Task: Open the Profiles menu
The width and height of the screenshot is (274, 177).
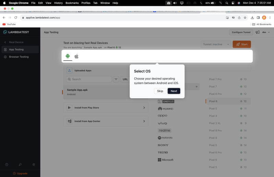Action: [86, 3]
